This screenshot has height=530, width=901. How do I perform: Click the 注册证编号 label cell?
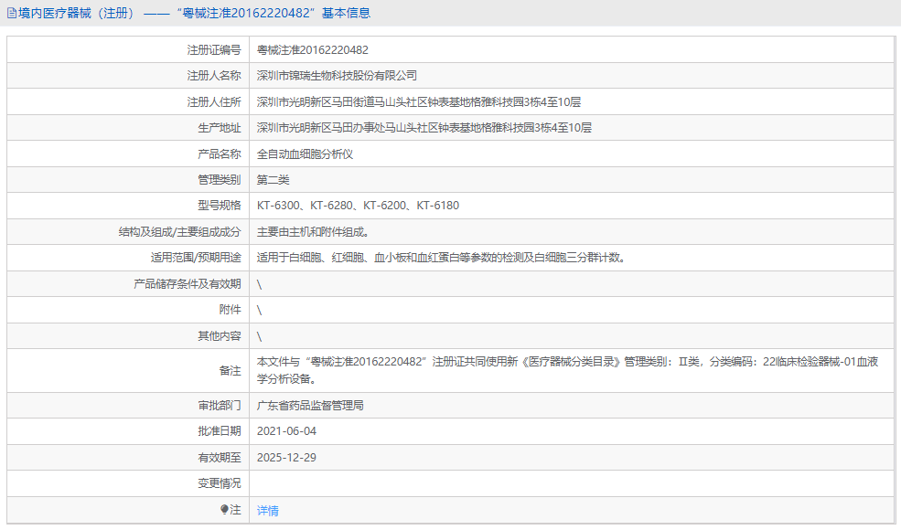[128, 50]
